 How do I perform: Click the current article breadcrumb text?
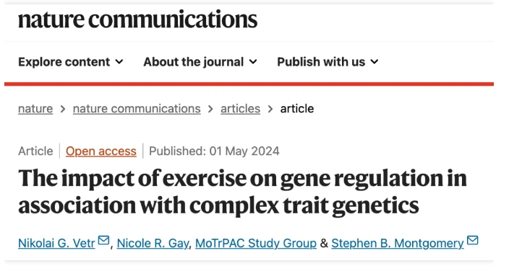click(x=297, y=109)
